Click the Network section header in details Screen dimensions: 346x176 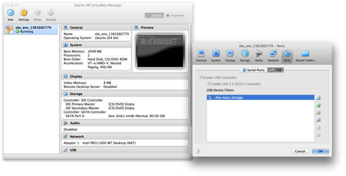point(125,137)
